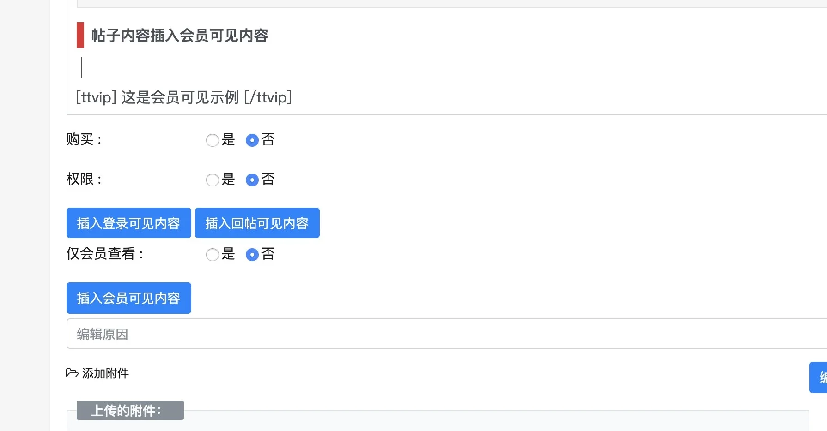
Task: 点击插入登录可见内容按钮
Action: click(128, 223)
